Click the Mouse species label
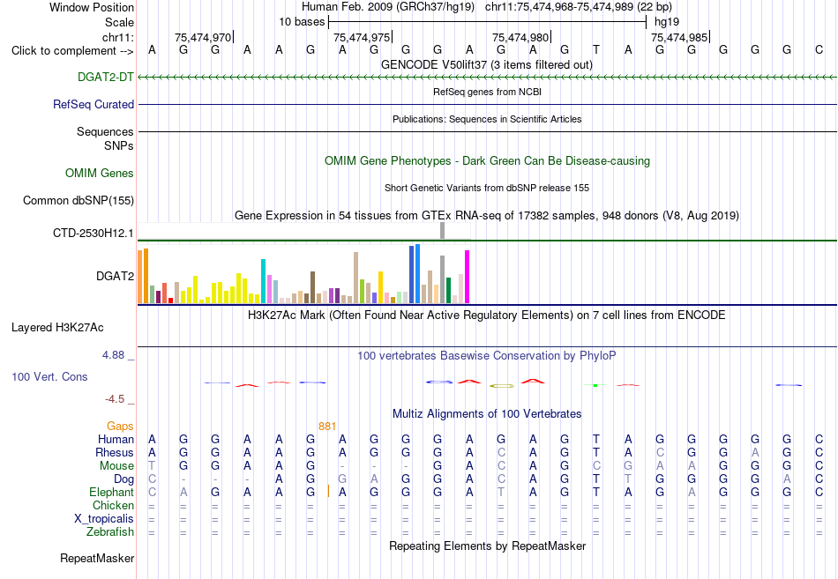838x579 pixels. point(116,466)
